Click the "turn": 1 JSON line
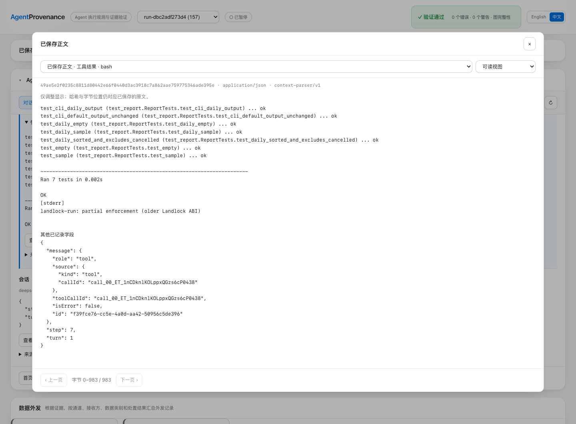This screenshot has height=424, width=576. point(60,338)
